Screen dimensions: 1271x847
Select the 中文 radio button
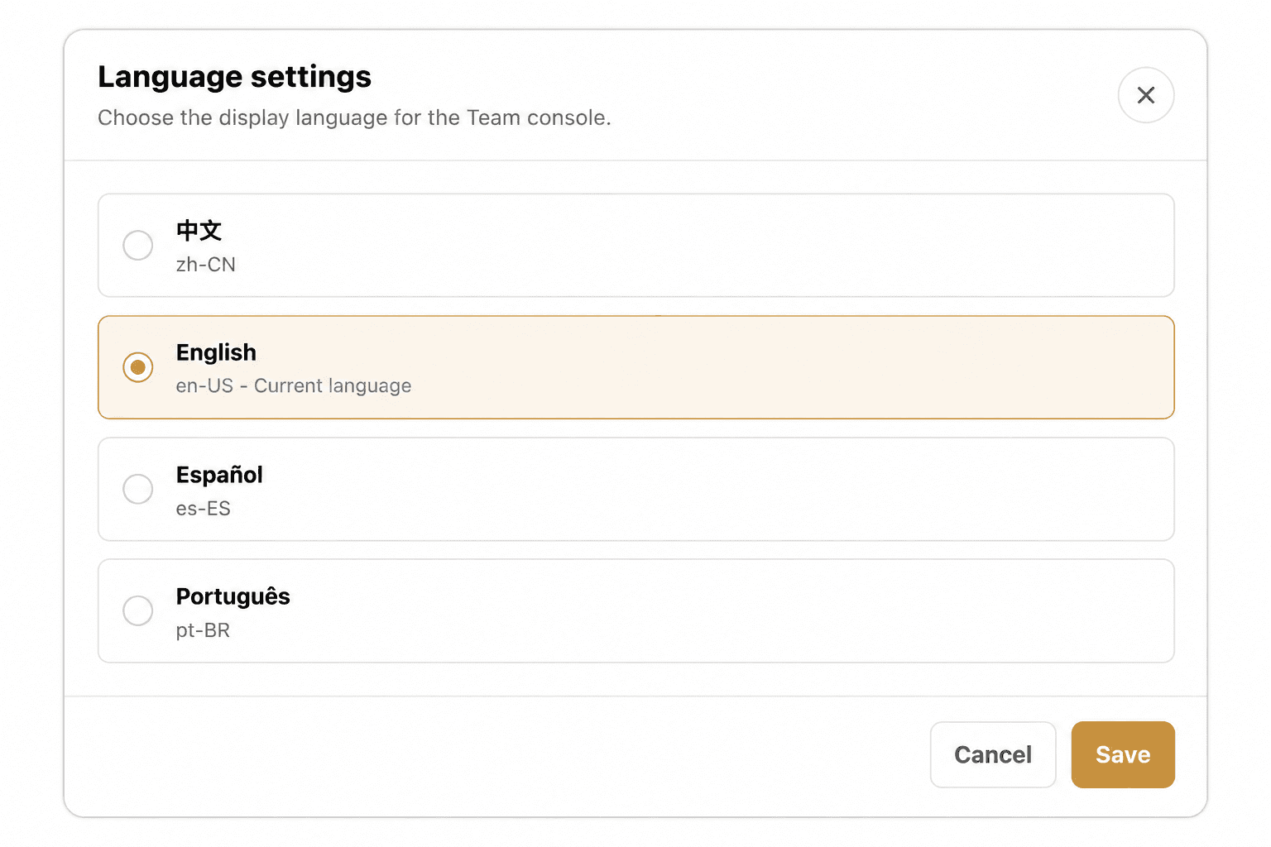coord(138,246)
